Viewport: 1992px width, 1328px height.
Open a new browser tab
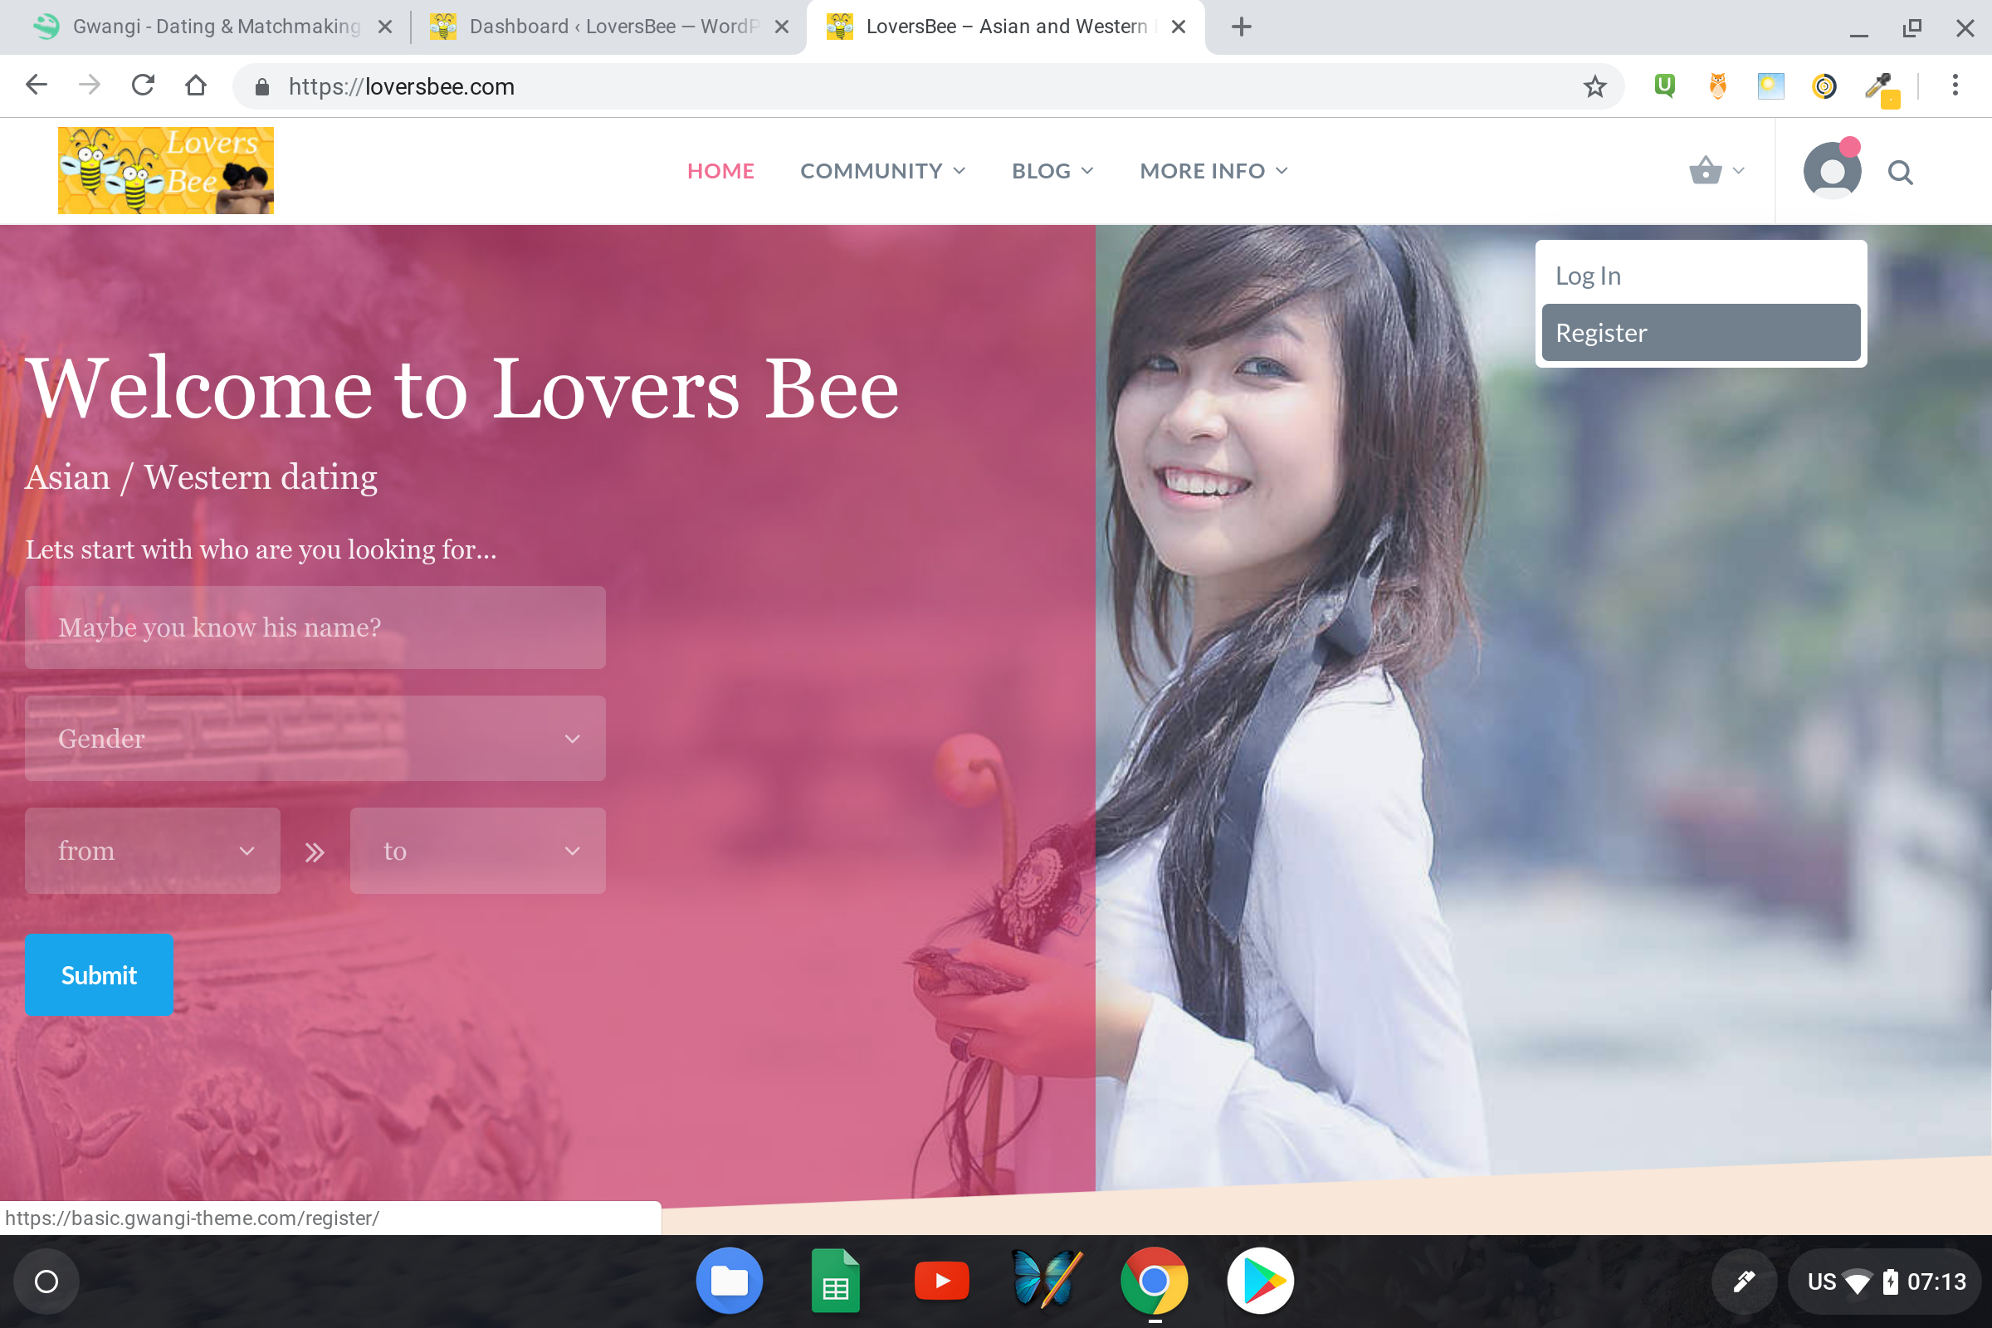pos(1241,27)
